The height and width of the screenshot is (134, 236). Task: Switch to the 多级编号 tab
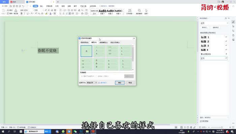pos(103,43)
